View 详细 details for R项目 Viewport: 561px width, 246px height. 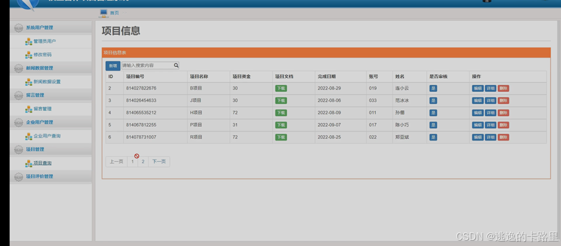(490, 137)
